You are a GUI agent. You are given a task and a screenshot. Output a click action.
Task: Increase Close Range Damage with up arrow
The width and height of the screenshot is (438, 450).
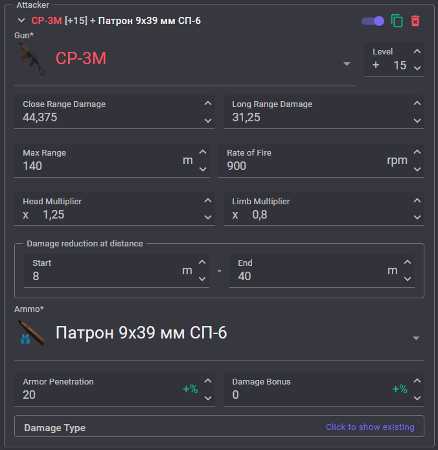coord(208,103)
